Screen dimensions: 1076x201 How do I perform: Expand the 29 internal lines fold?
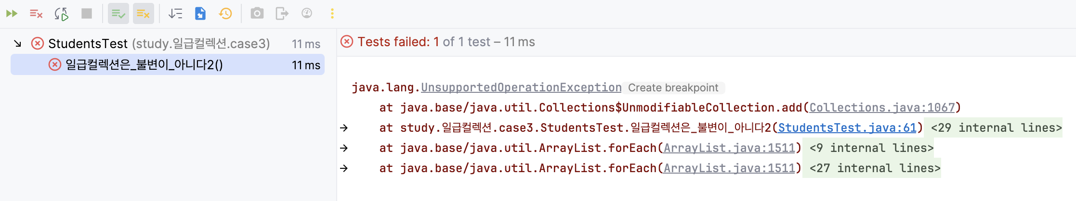996,128
